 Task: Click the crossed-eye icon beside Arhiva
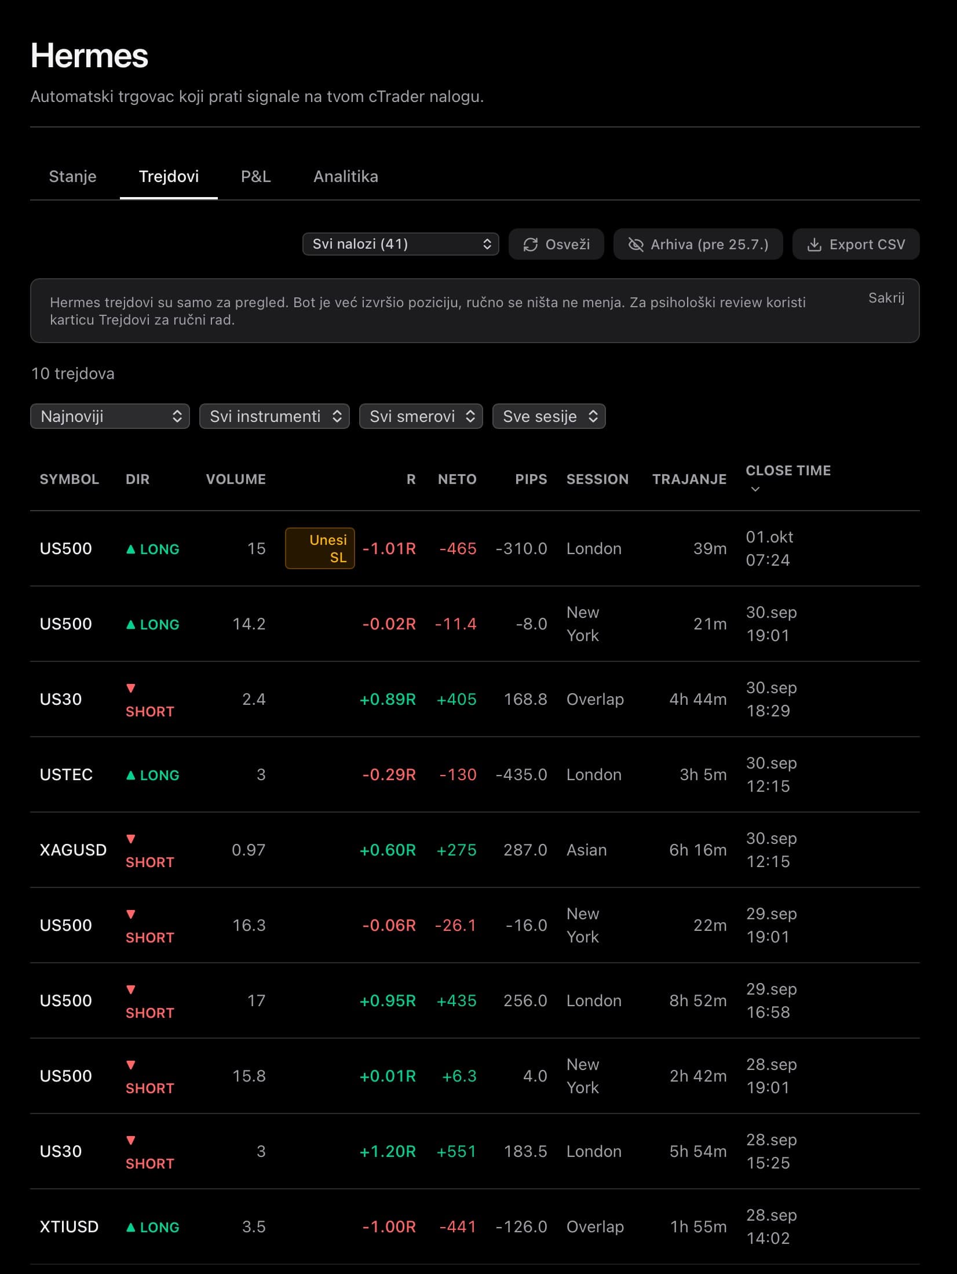(635, 245)
